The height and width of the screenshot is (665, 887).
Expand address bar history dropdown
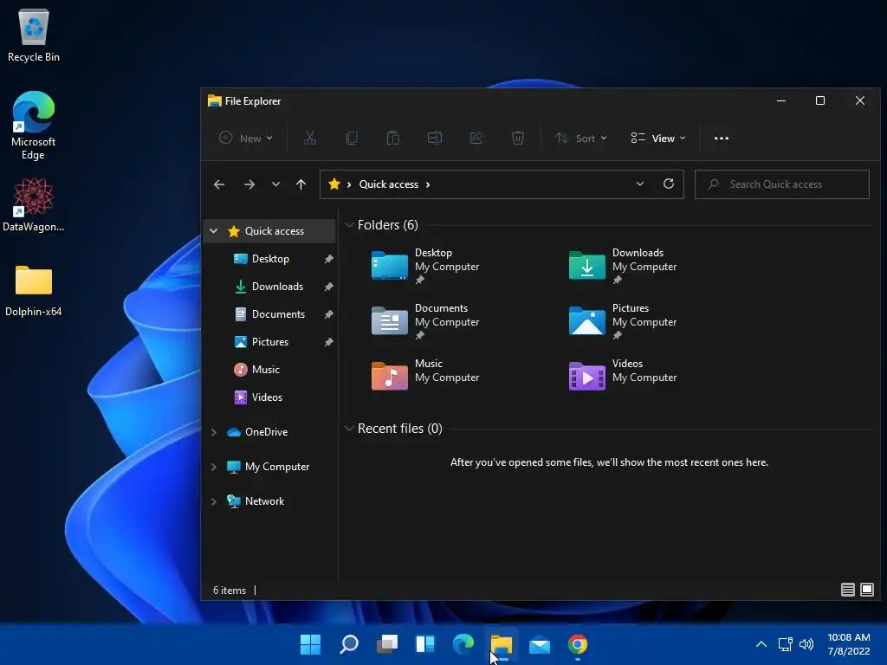click(640, 184)
